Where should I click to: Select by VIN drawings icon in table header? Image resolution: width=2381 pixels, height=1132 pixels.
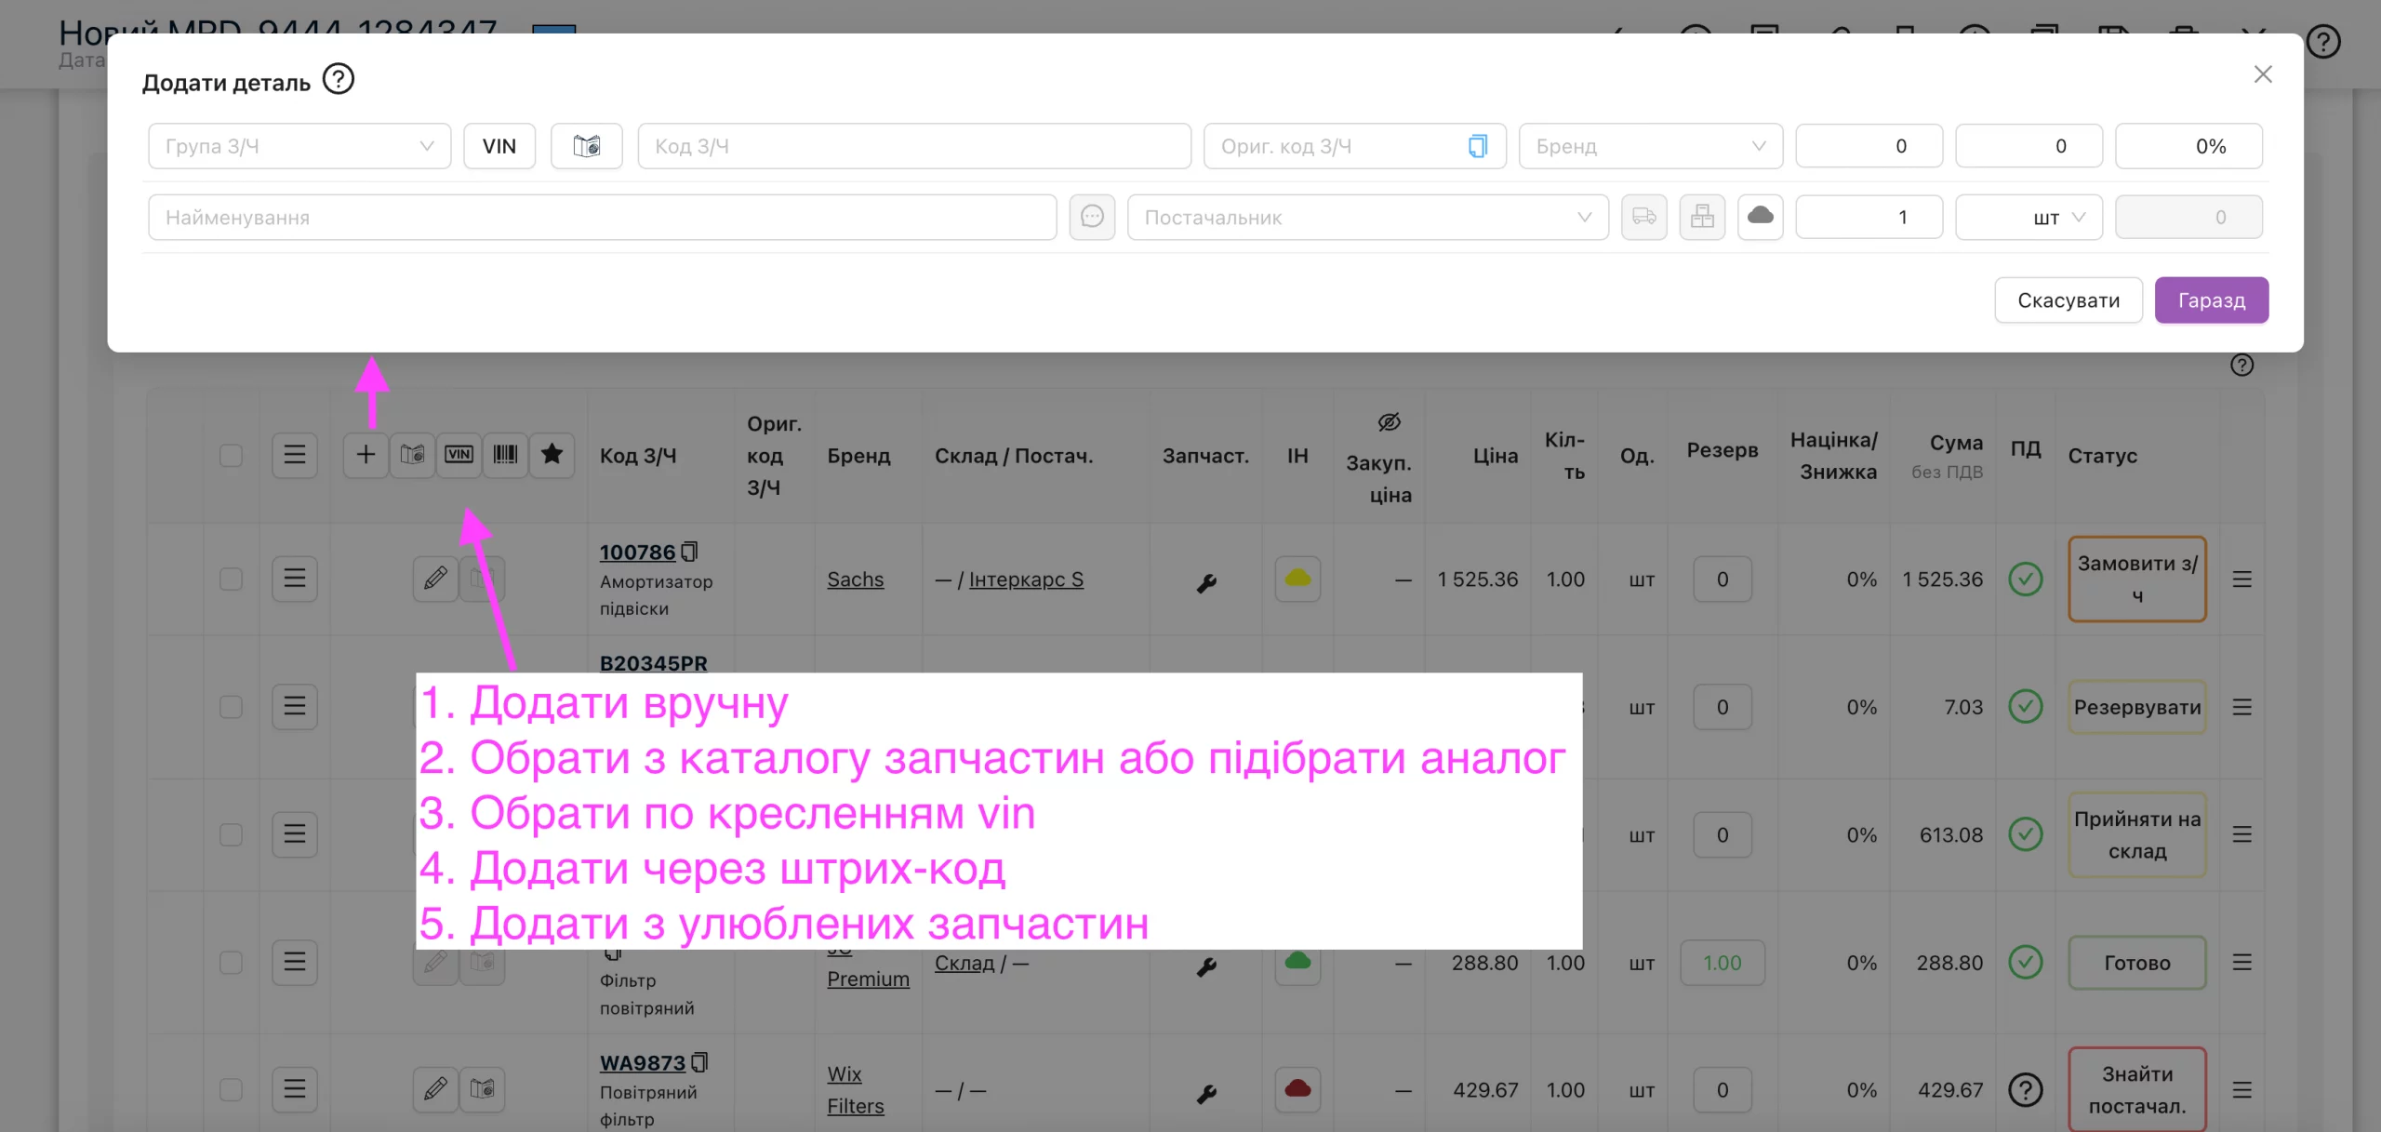[459, 455]
